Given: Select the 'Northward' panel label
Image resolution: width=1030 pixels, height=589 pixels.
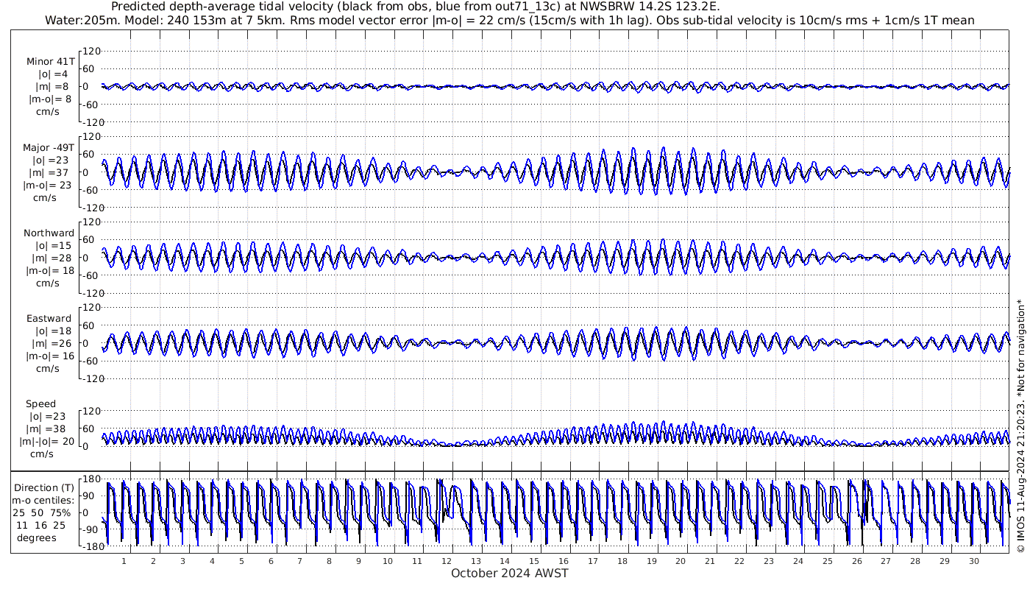Looking at the screenshot, I should click(49, 233).
